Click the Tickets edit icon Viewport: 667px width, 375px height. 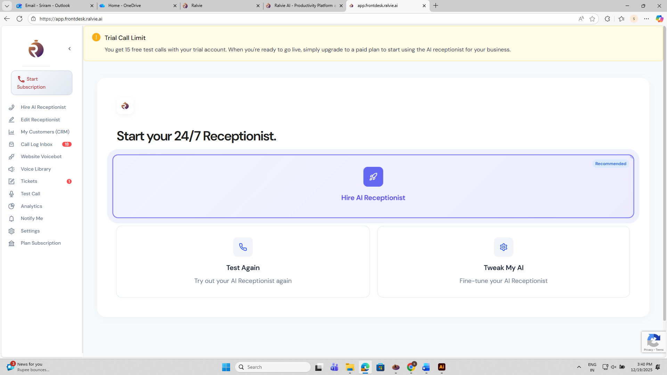point(11,181)
